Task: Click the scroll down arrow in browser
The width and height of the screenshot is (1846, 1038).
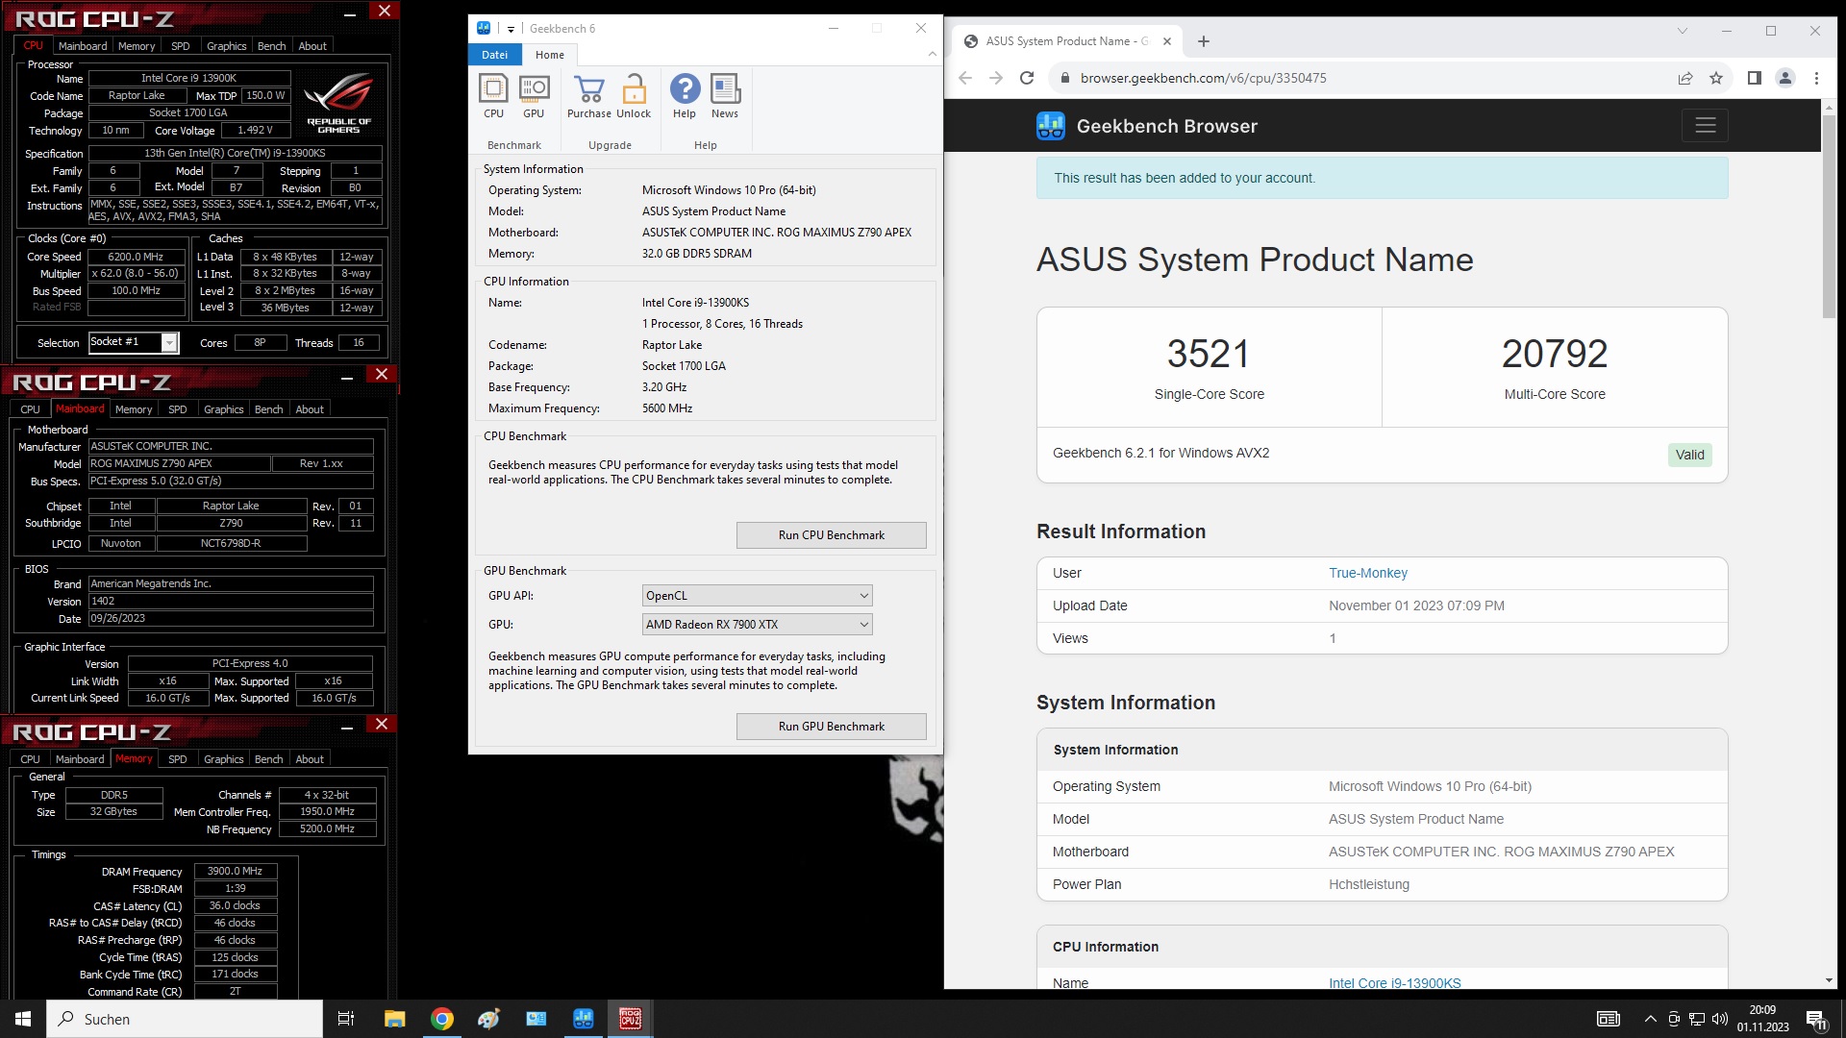Action: point(1829,980)
